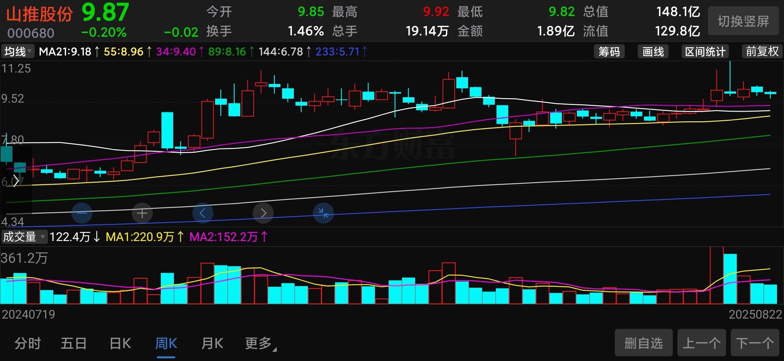Select the latest weekly candlestick at chart's end

[770, 94]
